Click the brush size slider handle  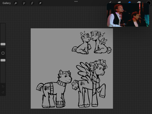(3, 44)
